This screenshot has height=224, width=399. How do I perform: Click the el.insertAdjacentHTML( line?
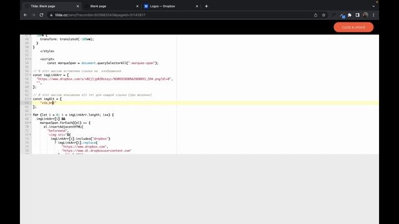coord(64,127)
